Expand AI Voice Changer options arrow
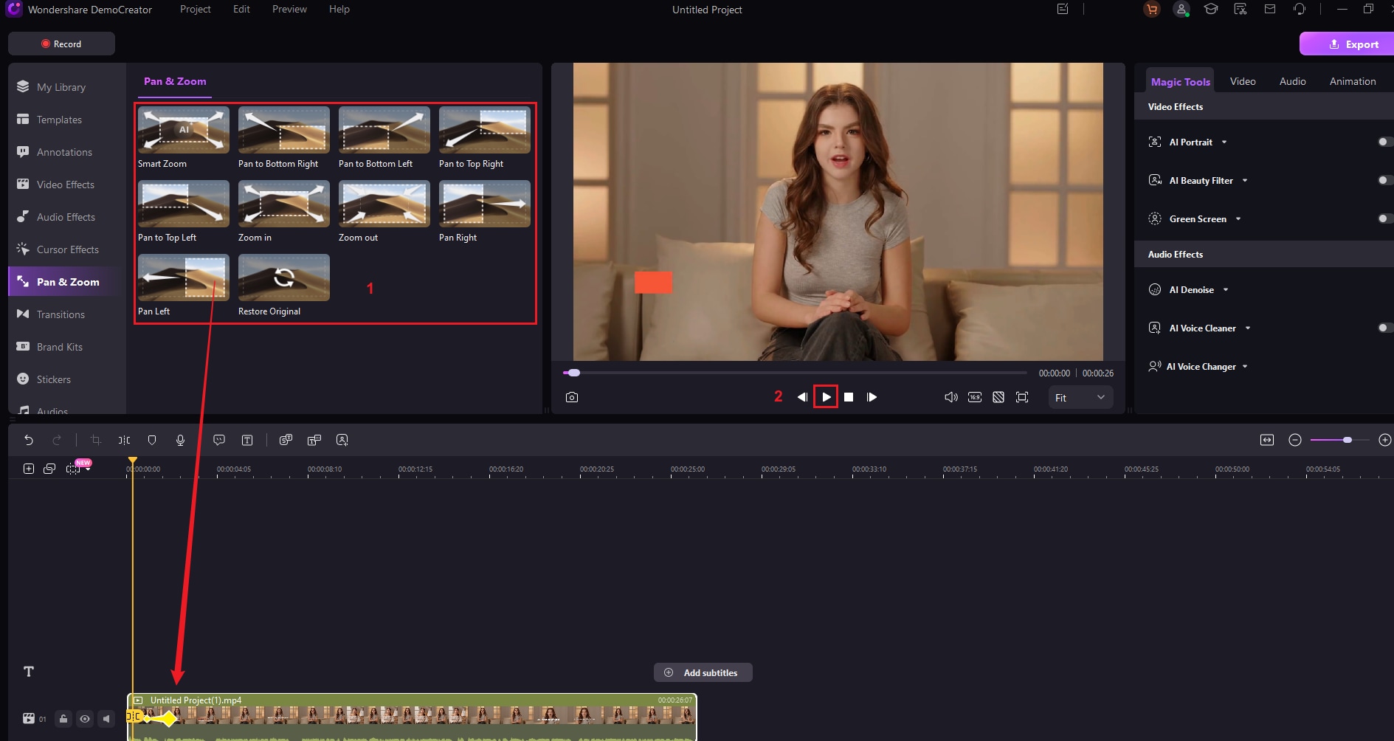1394x741 pixels. click(1245, 367)
